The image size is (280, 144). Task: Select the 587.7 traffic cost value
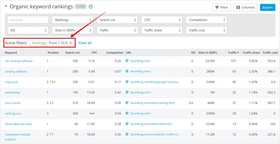tap(272, 103)
